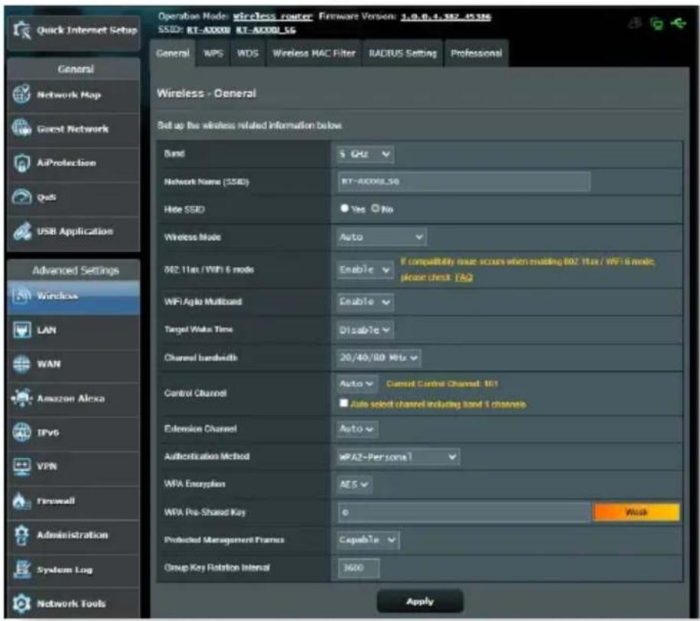Open the 802.11ax / WiFi 6 mode dropdown
The width and height of the screenshot is (700, 621).
click(x=365, y=269)
